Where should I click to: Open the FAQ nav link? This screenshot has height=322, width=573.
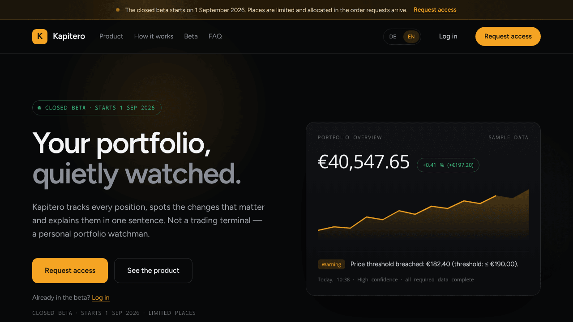click(x=215, y=36)
